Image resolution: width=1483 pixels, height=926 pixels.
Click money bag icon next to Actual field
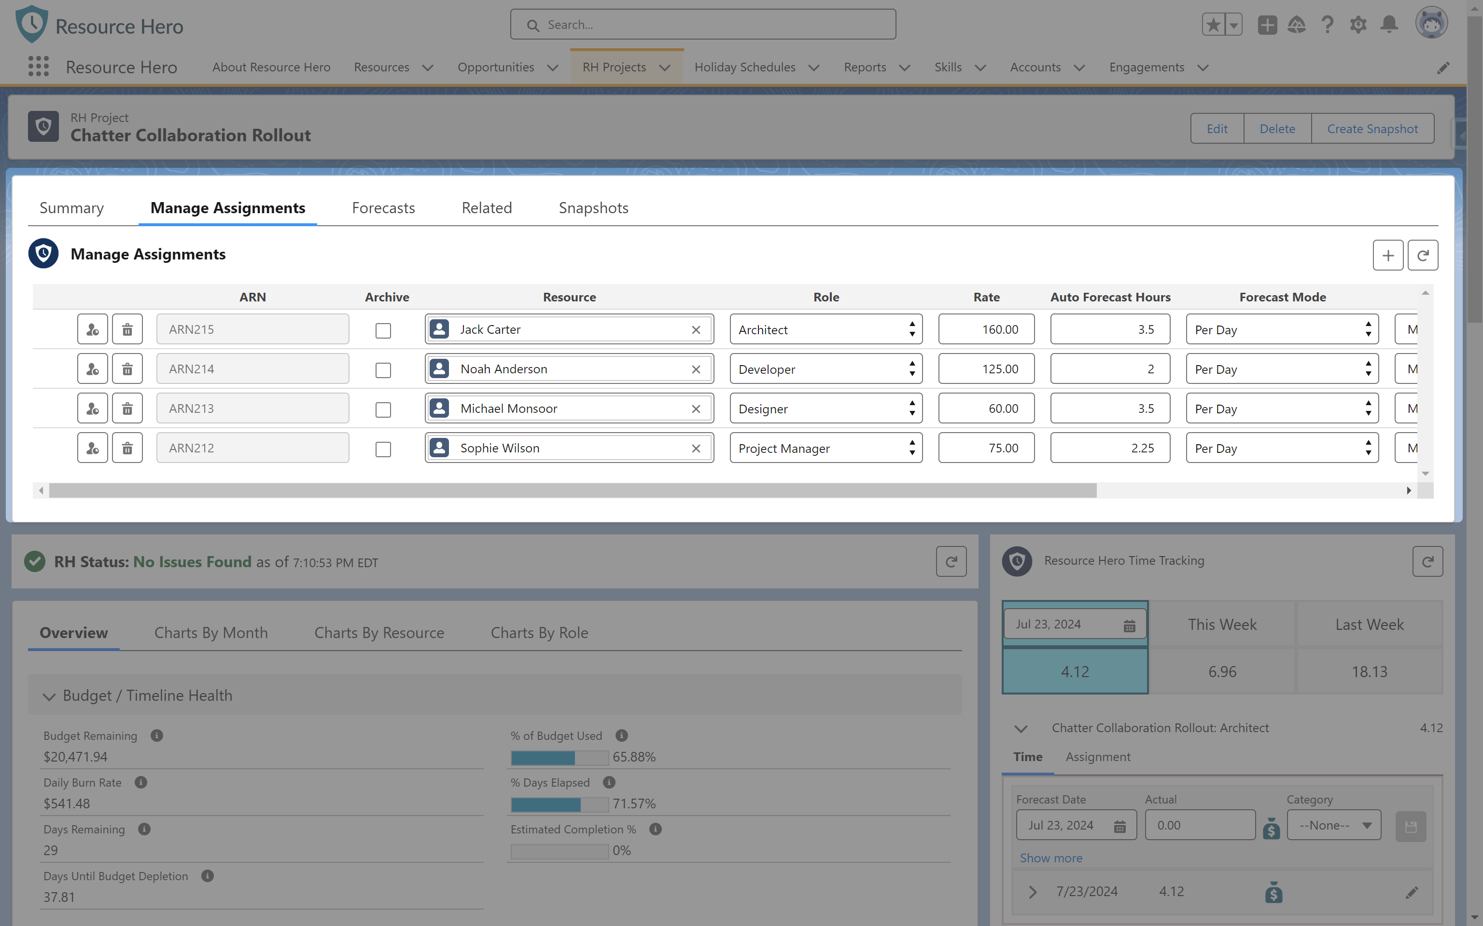point(1272,828)
